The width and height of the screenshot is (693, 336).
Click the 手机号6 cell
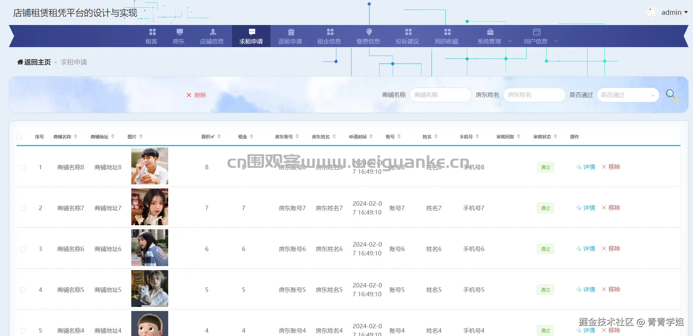click(x=474, y=249)
